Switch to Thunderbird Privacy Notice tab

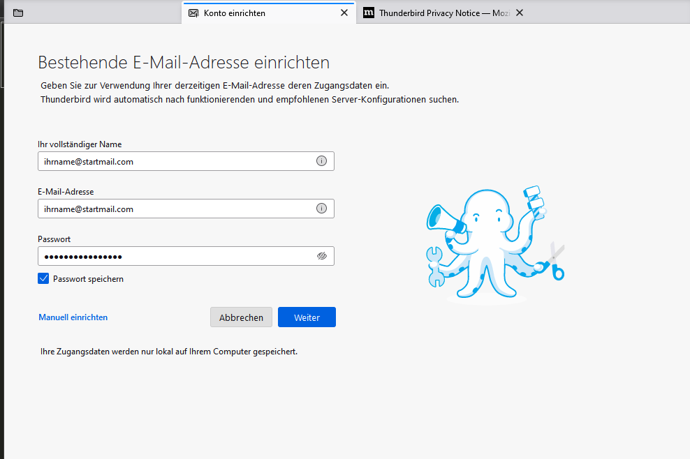443,13
